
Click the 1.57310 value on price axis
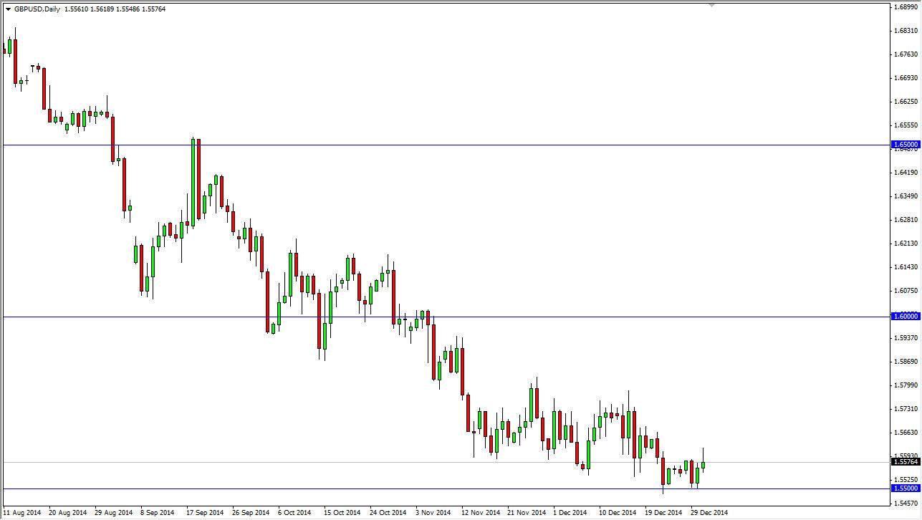pos(906,409)
